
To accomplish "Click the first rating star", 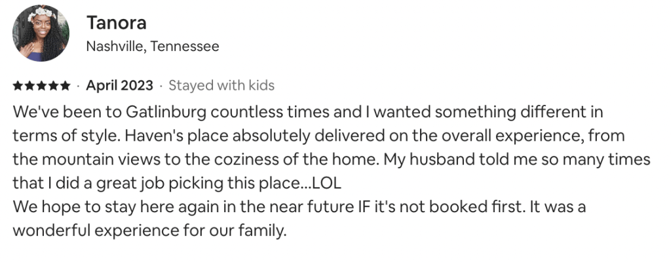I will [18, 86].
